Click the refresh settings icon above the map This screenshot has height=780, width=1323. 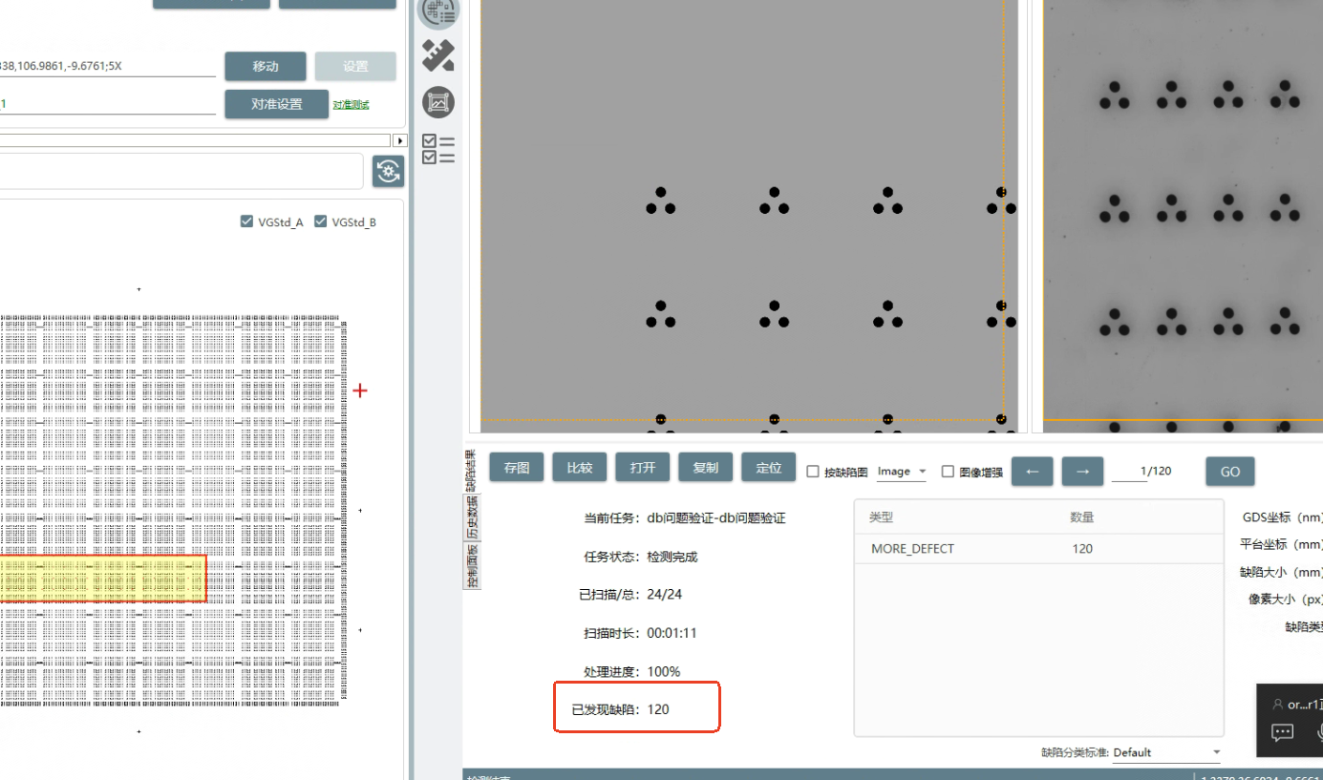tap(388, 172)
